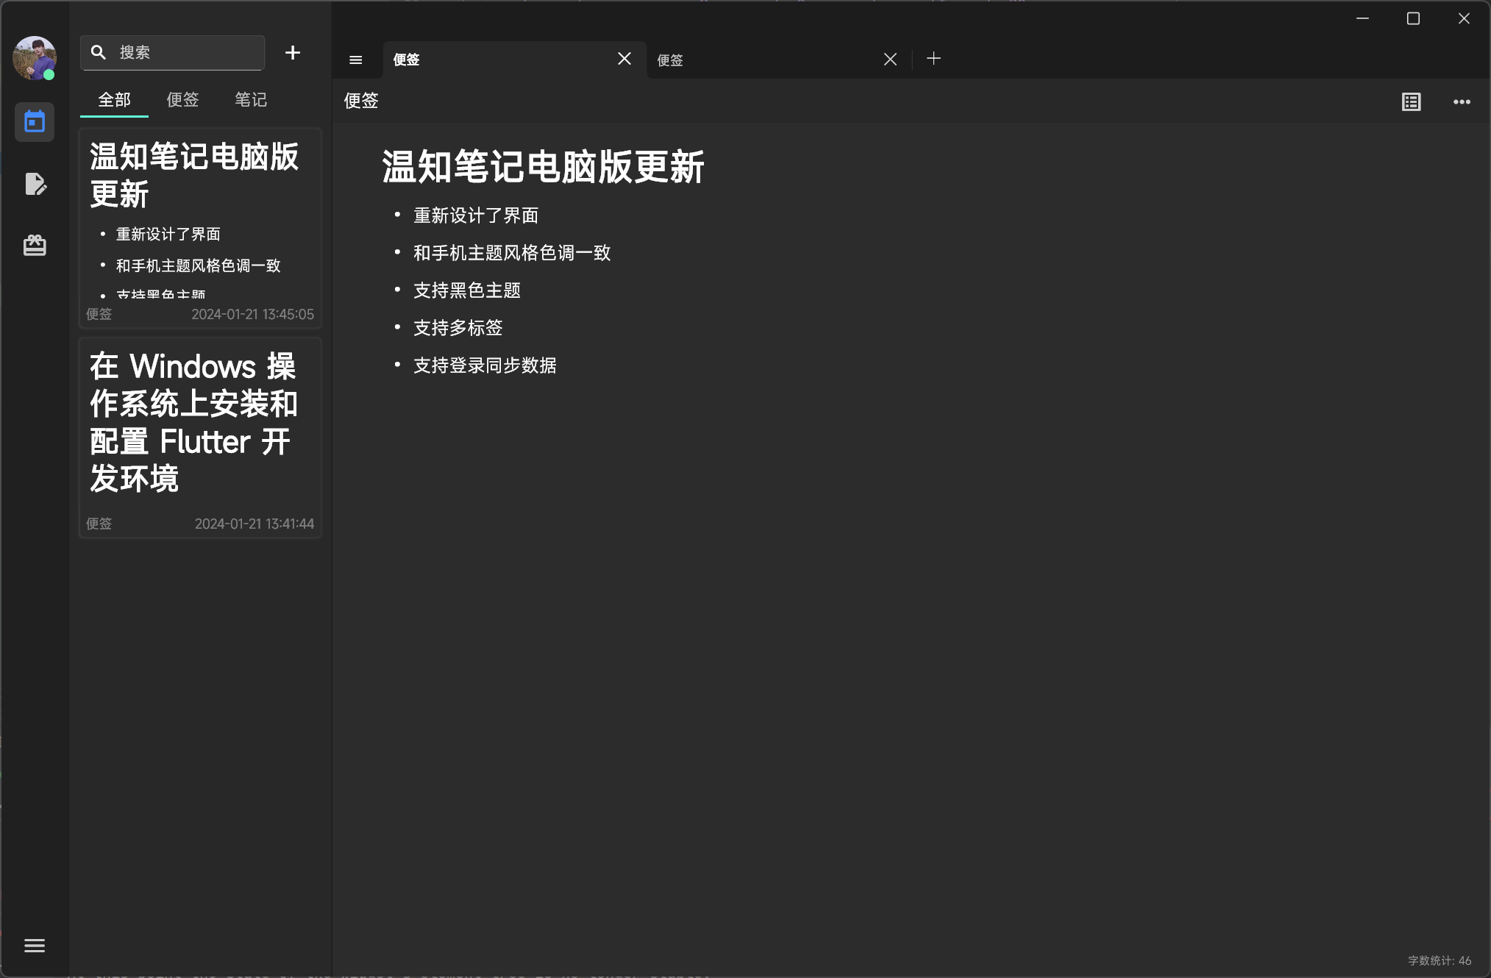Open the edit note sidebar icon
Screen dimensions: 1491x978
(x=35, y=183)
